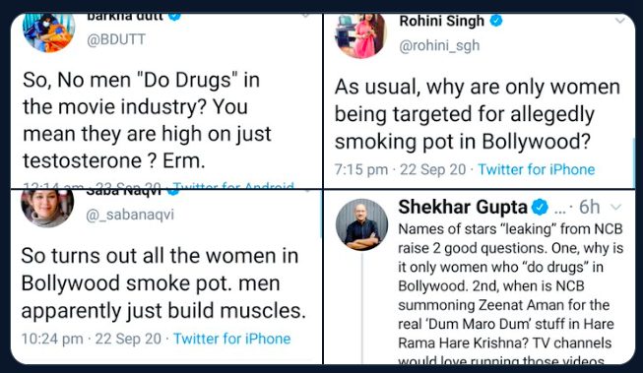Expand the chevron menu on Shekhar Gupta's tweet
This screenshot has height=373, width=643.
coord(616,208)
